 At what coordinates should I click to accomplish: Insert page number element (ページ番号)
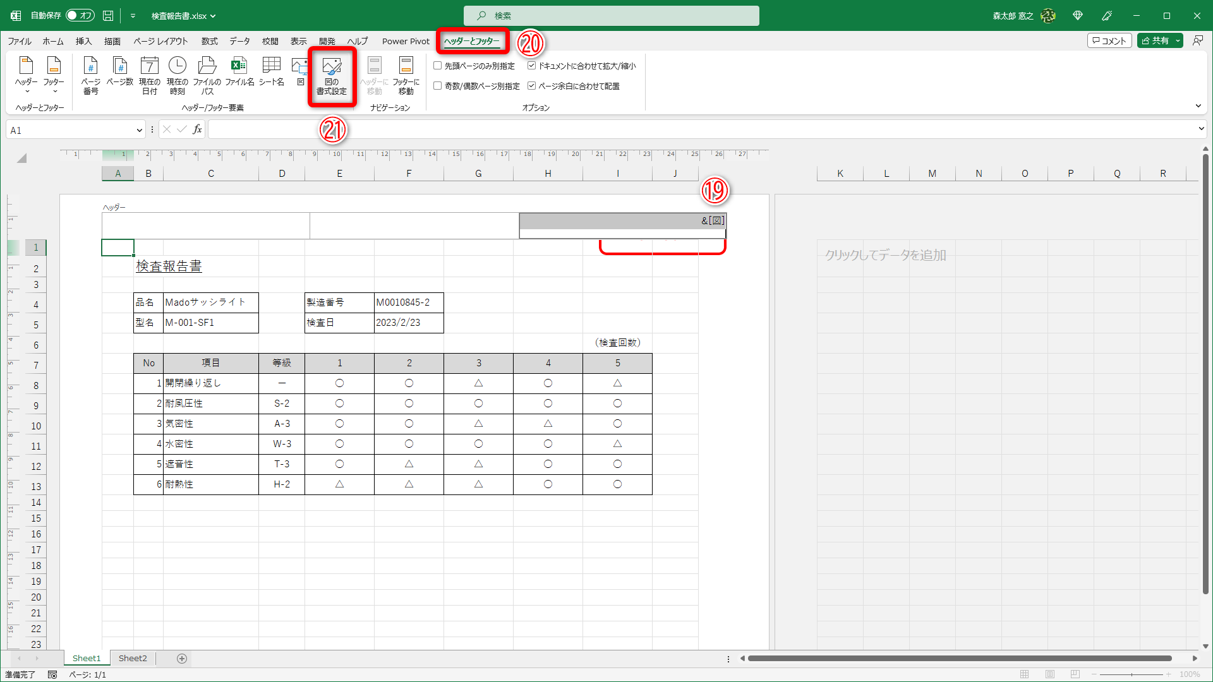(90, 75)
